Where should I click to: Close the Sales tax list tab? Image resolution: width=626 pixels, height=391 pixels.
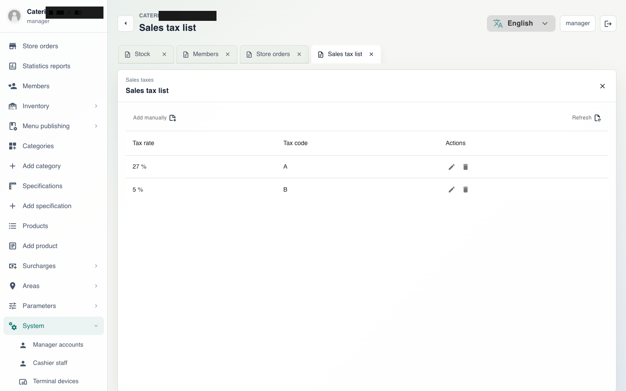(x=371, y=54)
